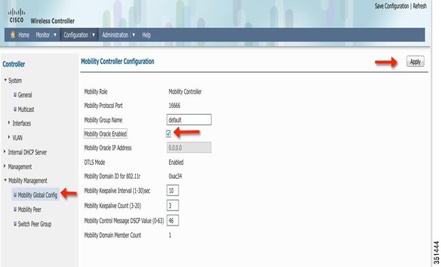
Task: Open the Configuration menu
Action: pyautogui.click(x=75, y=35)
